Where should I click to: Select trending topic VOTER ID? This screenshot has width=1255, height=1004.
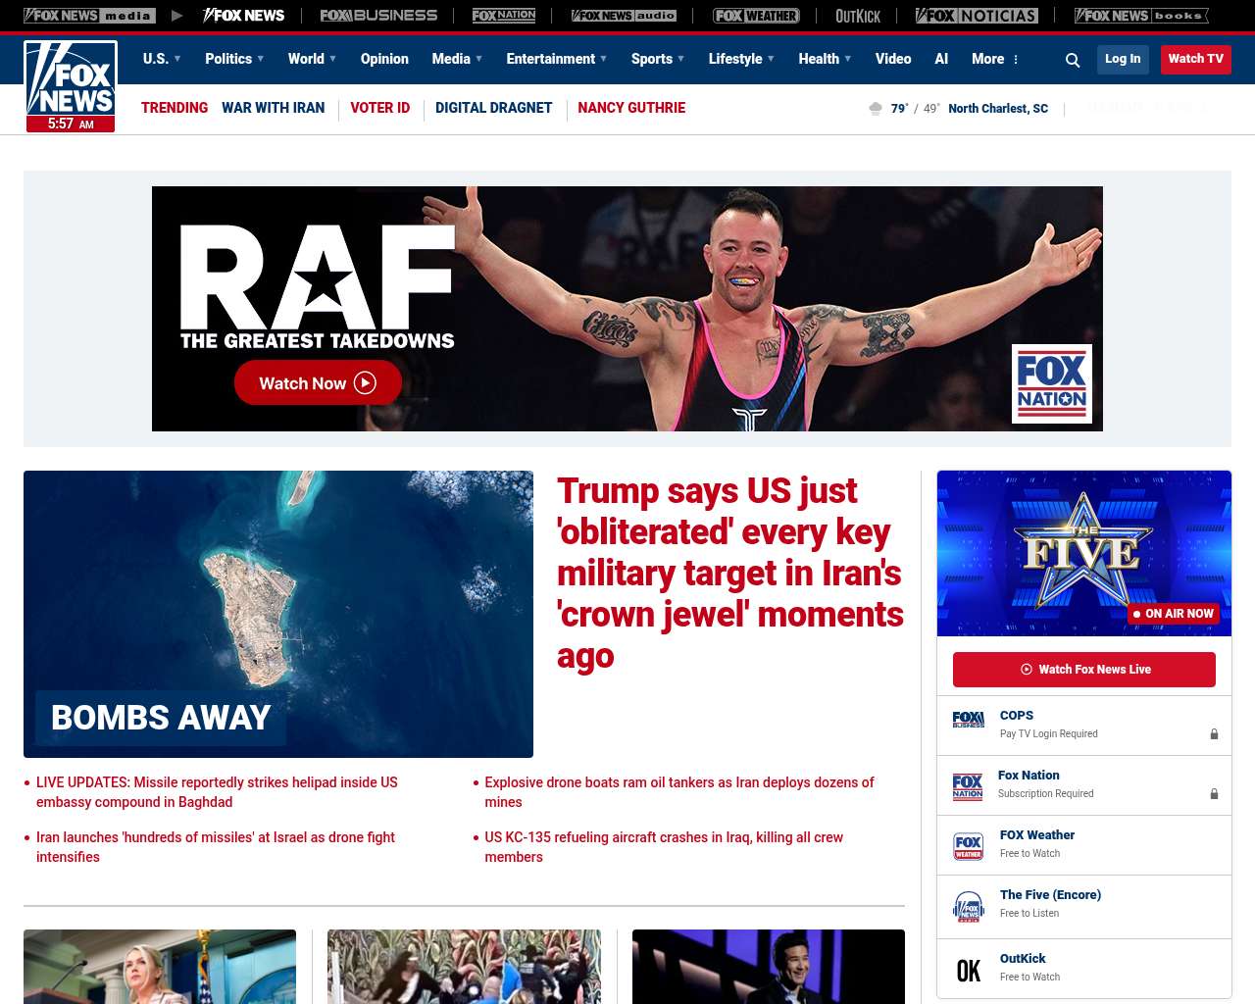pyautogui.click(x=380, y=108)
